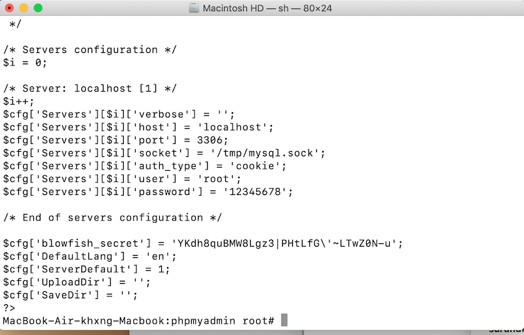Click the port number 3306
This screenshot has width=524, height=335.
tap(210, 140)
